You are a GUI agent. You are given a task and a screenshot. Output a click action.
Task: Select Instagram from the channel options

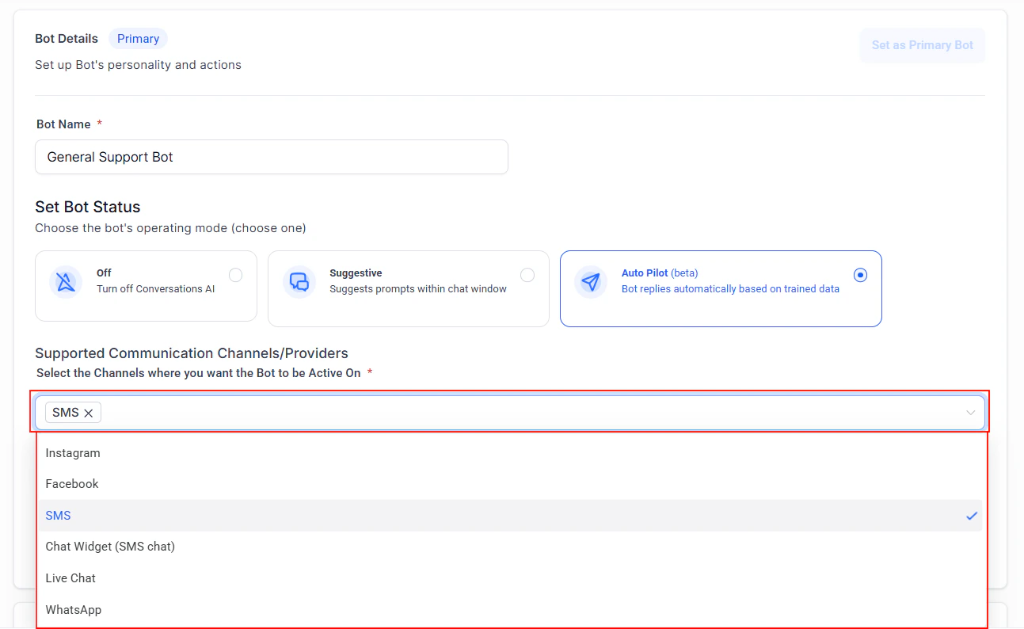click(73, 453)
